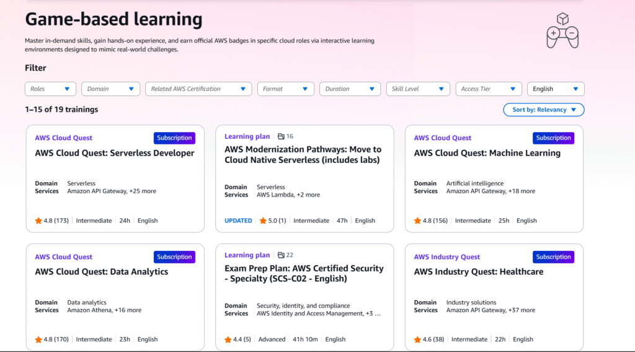Click 'Amazon API Gateway, +25 more' services text
This screenshot has width=635, height=352.
112,191
